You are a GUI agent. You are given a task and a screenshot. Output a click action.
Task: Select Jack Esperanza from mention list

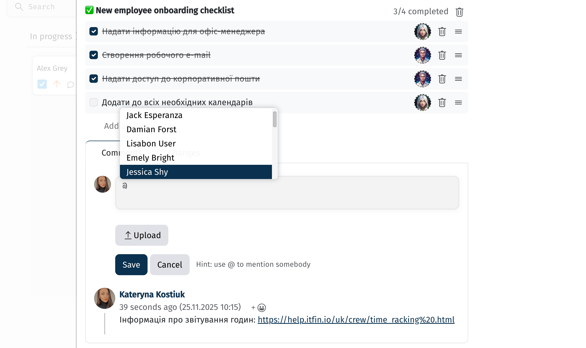tap(154, 115)
